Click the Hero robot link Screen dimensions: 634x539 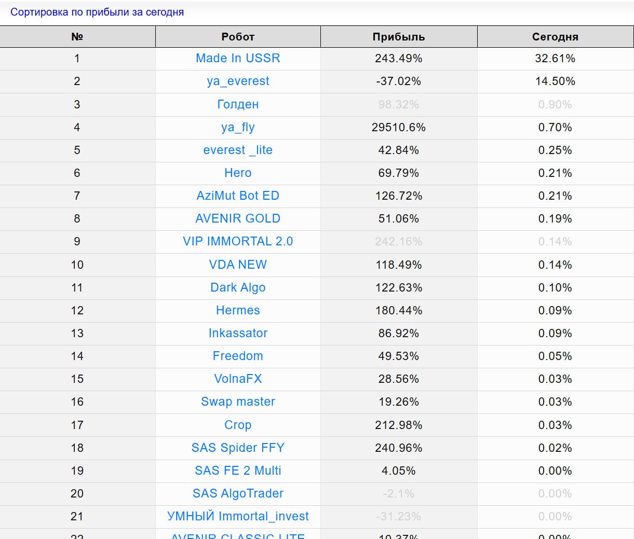[238, 173]
